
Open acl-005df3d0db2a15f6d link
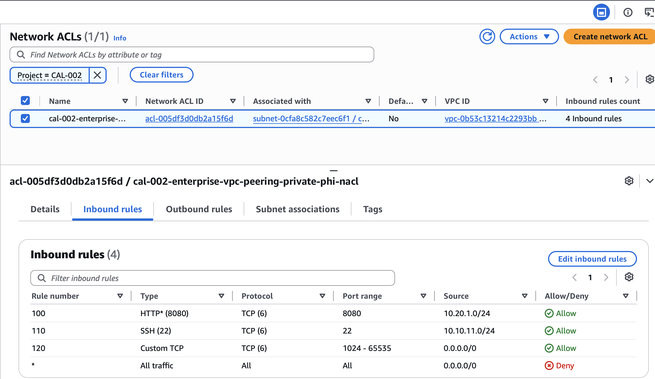click(189, 118)
